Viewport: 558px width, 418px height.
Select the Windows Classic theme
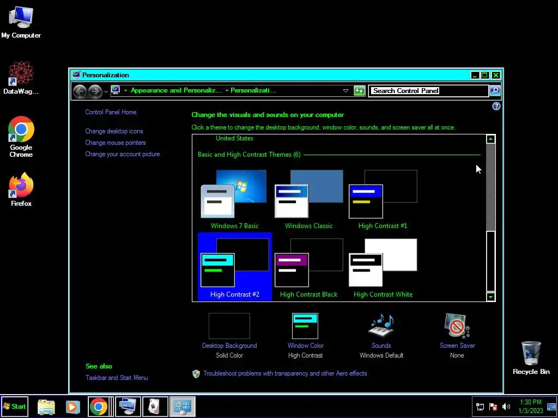pyautogui.click(x=308, y=199)
